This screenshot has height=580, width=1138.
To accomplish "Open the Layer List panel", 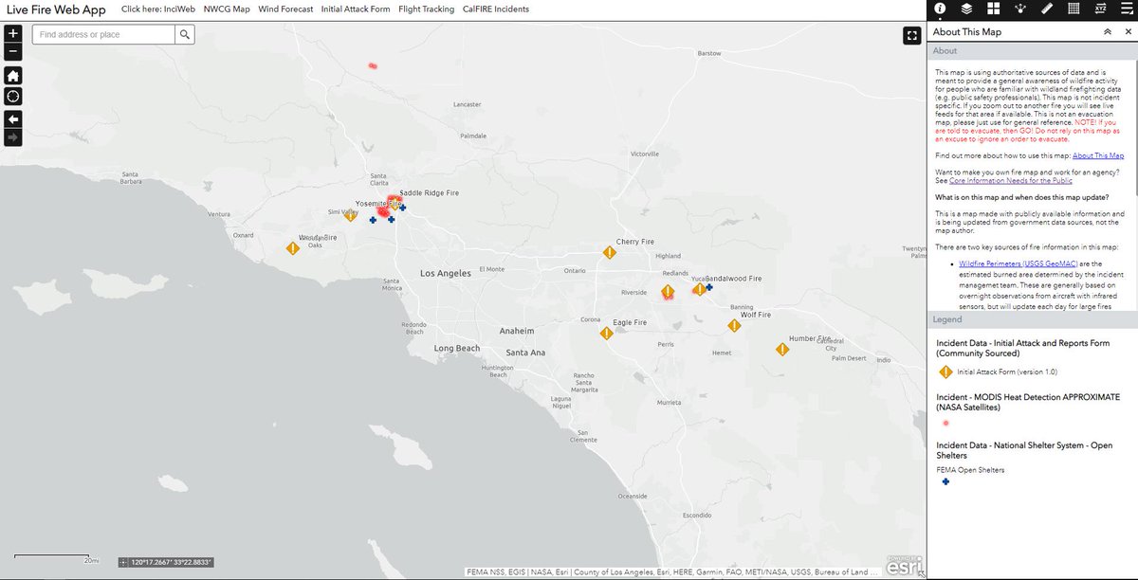I will pyautogui.click(x=965, y=9).
